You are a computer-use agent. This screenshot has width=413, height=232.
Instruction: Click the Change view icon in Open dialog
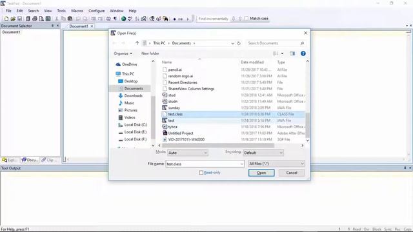(276, 53)
